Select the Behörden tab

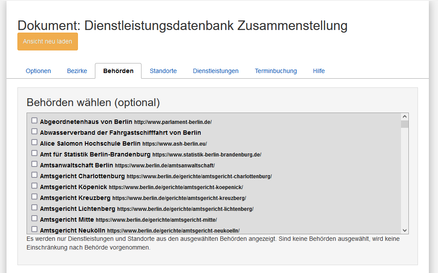tap(118, 71)
